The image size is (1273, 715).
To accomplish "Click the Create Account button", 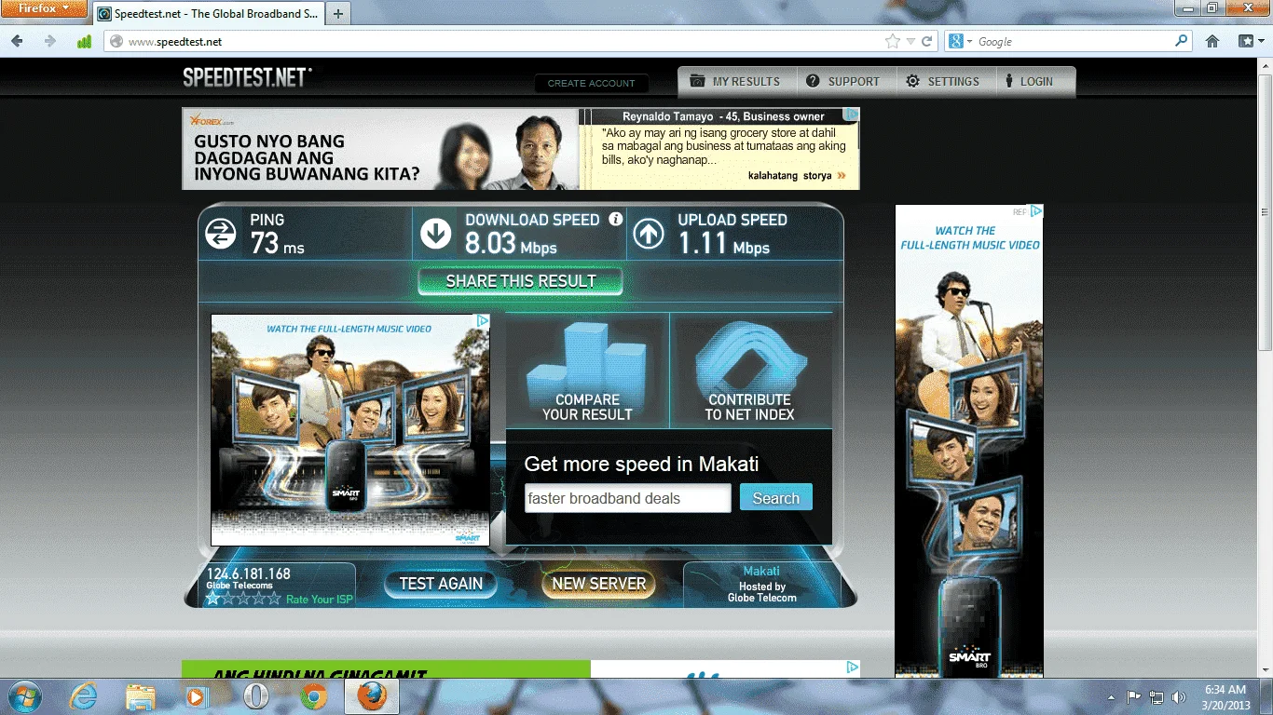I will coord(591,83).
